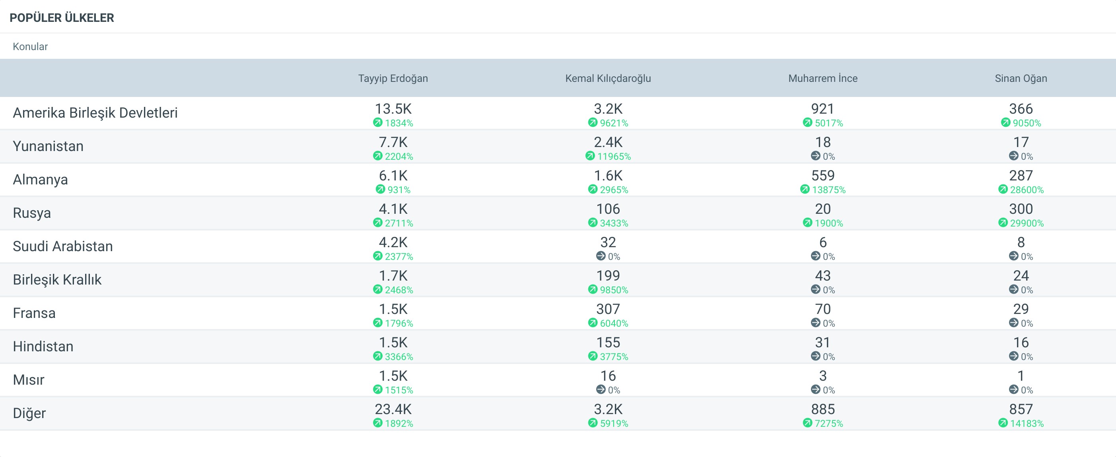This screenshot has height=457, width=1116.
Task: Click green arrow icon beside 14183%
Action: pos(1003,423)
